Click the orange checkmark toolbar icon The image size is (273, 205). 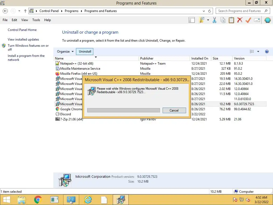pyautogui.click(x=248, y=20)
